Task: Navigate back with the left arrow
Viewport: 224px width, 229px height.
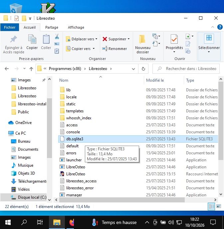Action: (7, 69)
